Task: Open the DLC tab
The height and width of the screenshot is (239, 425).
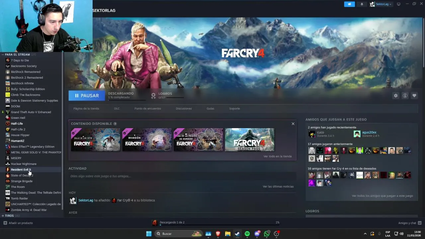Action: [117, 109]
